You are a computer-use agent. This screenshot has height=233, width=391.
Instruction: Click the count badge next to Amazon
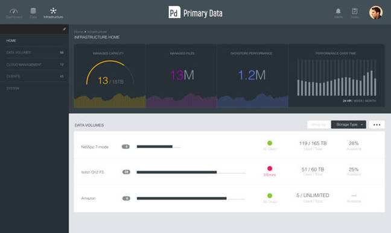coord(126,199)
